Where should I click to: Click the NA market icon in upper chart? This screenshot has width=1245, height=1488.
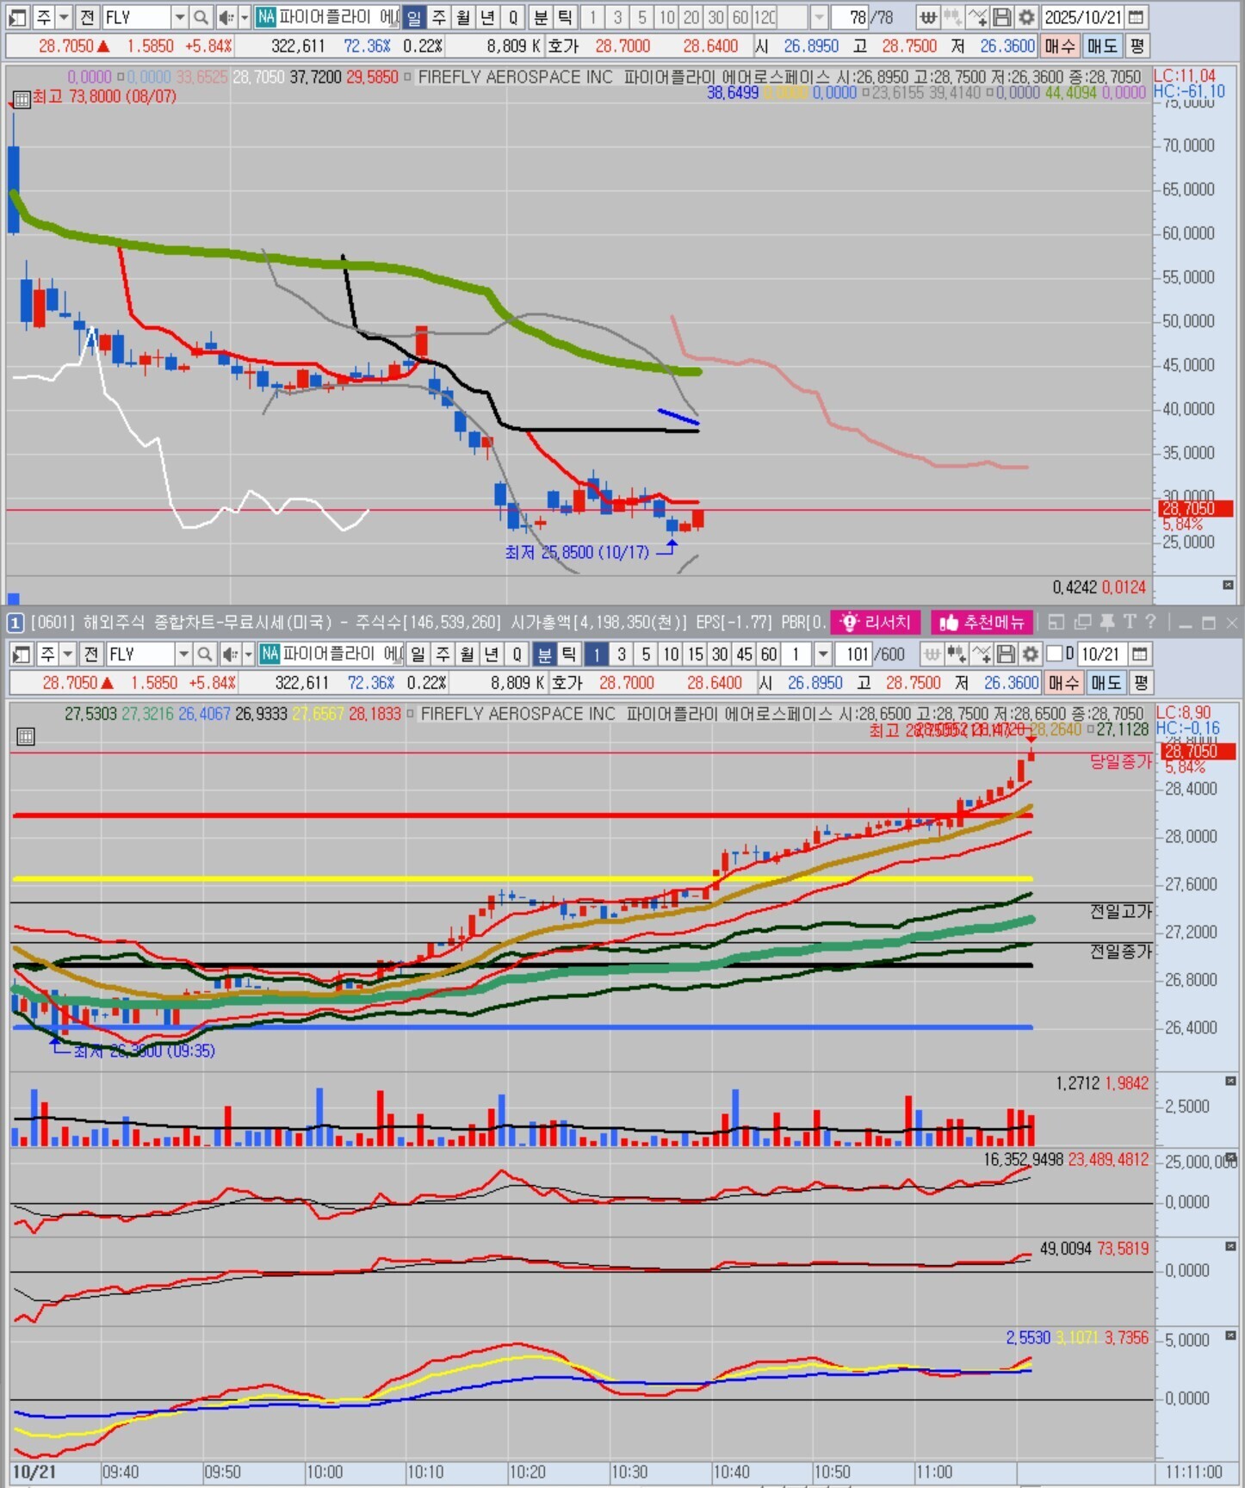(x=266, y=16)
